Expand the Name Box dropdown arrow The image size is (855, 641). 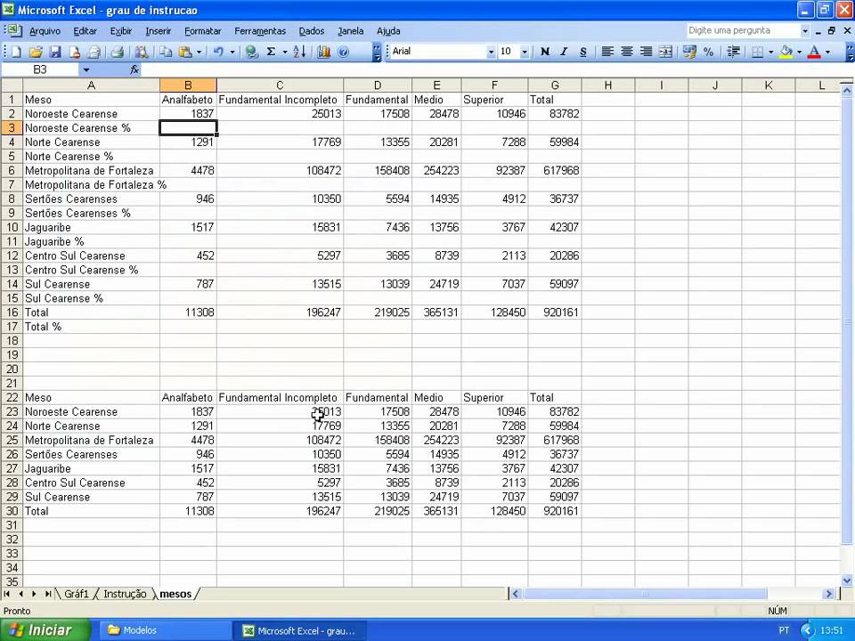86,69
